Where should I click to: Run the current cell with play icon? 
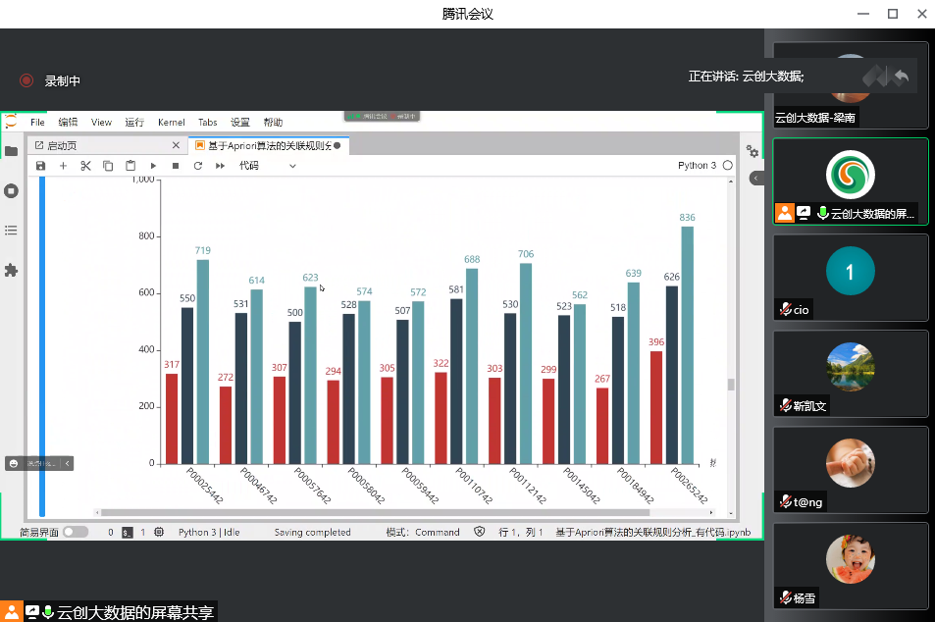(x=153, y=166)
